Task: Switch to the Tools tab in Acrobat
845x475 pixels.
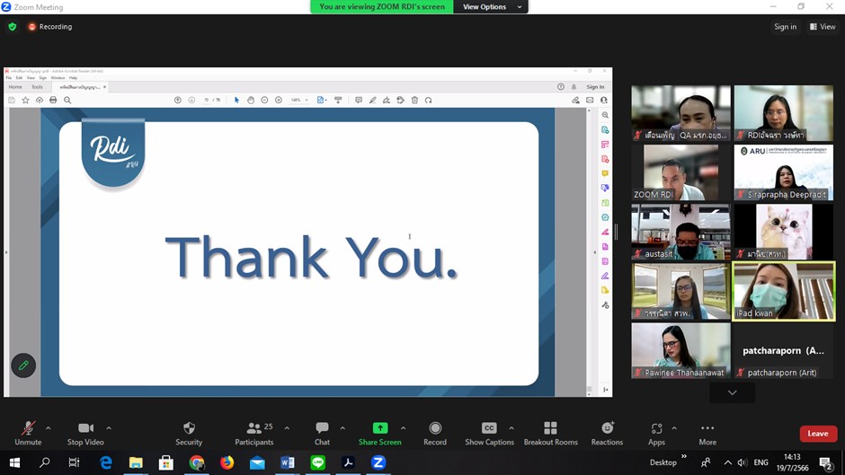Action: [37, 87]
